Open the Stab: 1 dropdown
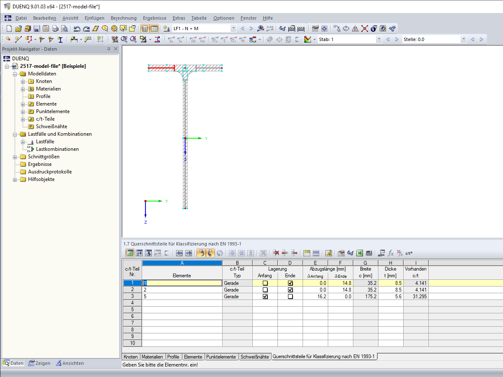The image size is (503, 377). click(x=379, y=39)
